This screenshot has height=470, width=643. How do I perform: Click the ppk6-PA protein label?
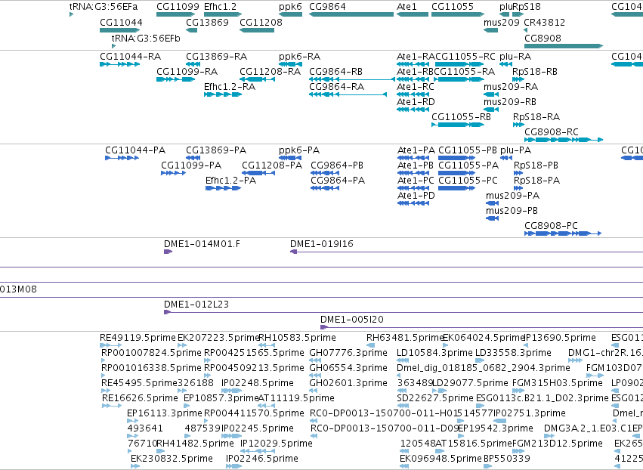click(299, 150)
